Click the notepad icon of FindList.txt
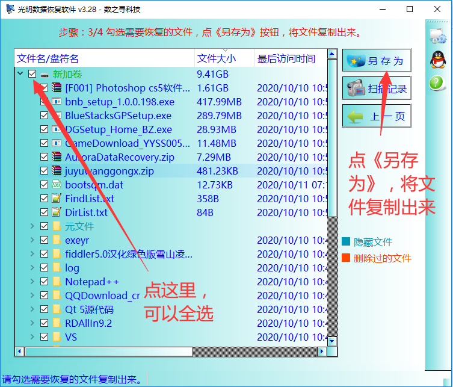 [57, 198]
